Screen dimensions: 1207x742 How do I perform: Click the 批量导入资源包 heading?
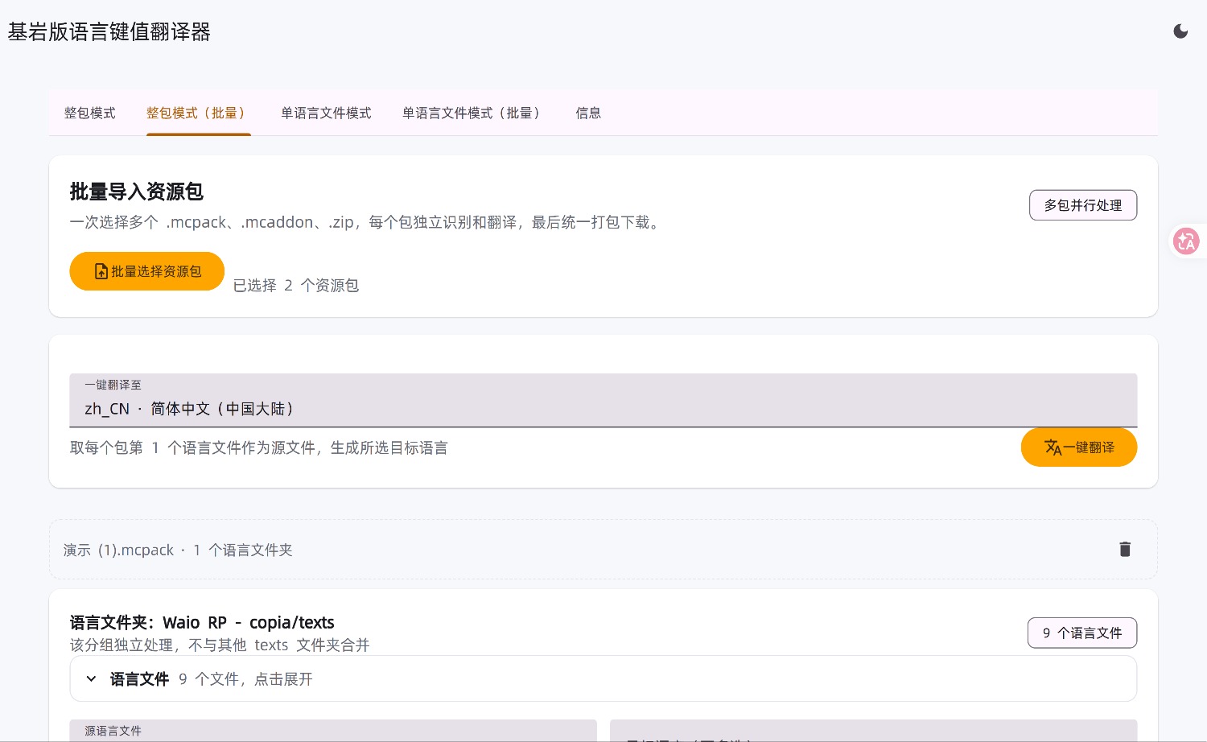tap(137, 192)
